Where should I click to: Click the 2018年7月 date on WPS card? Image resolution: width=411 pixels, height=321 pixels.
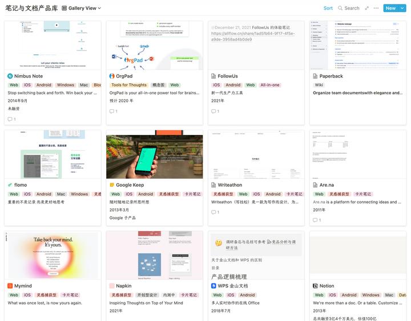pyautogui.click(x=221, y=311)
